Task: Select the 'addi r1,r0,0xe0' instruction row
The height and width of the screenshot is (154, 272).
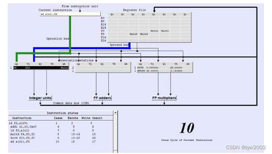Action: 61,127
